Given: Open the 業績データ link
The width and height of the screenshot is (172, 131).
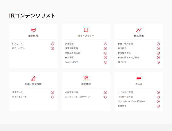Looking at the screenshot, I should pyautogui.click(x=18, y=93).
